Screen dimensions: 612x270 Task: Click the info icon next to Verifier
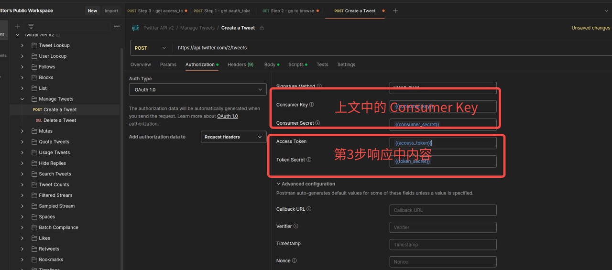pos(296,226)
